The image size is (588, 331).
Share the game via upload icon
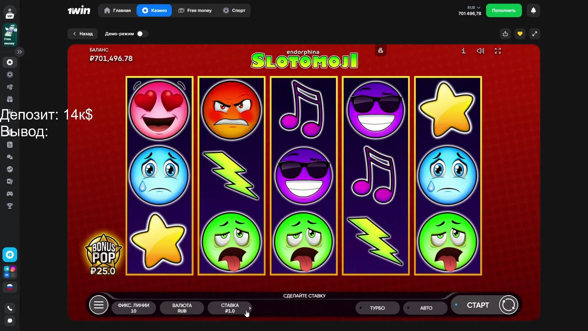[505, 34]
